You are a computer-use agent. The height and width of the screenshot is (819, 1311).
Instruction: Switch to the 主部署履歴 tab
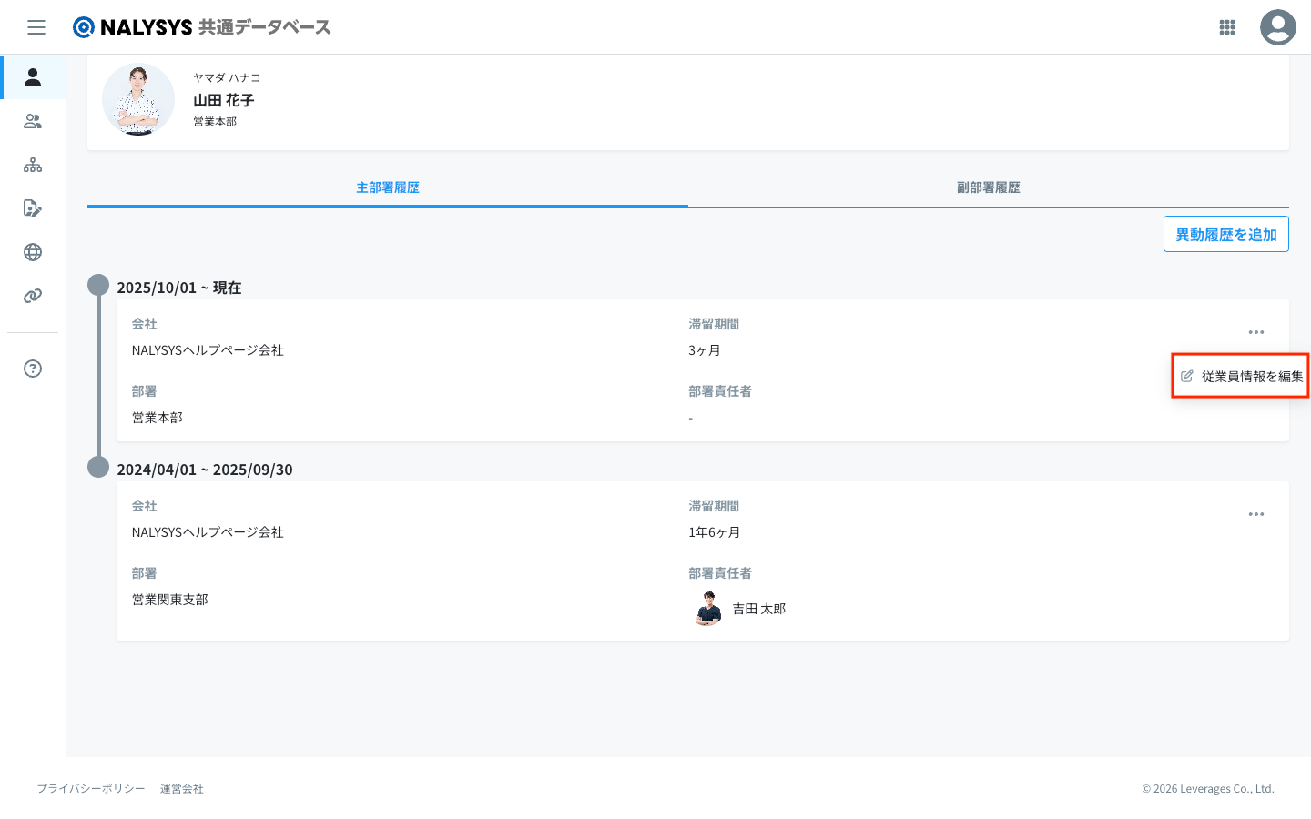click(x=388, y=187)
